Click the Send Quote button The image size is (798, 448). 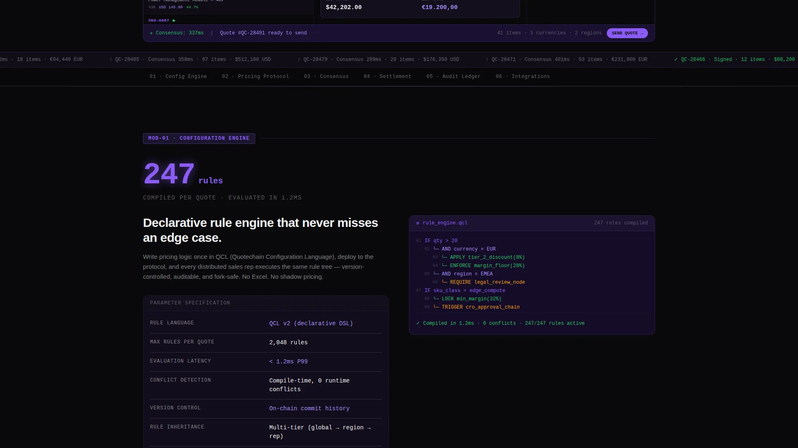pos(627,33)
